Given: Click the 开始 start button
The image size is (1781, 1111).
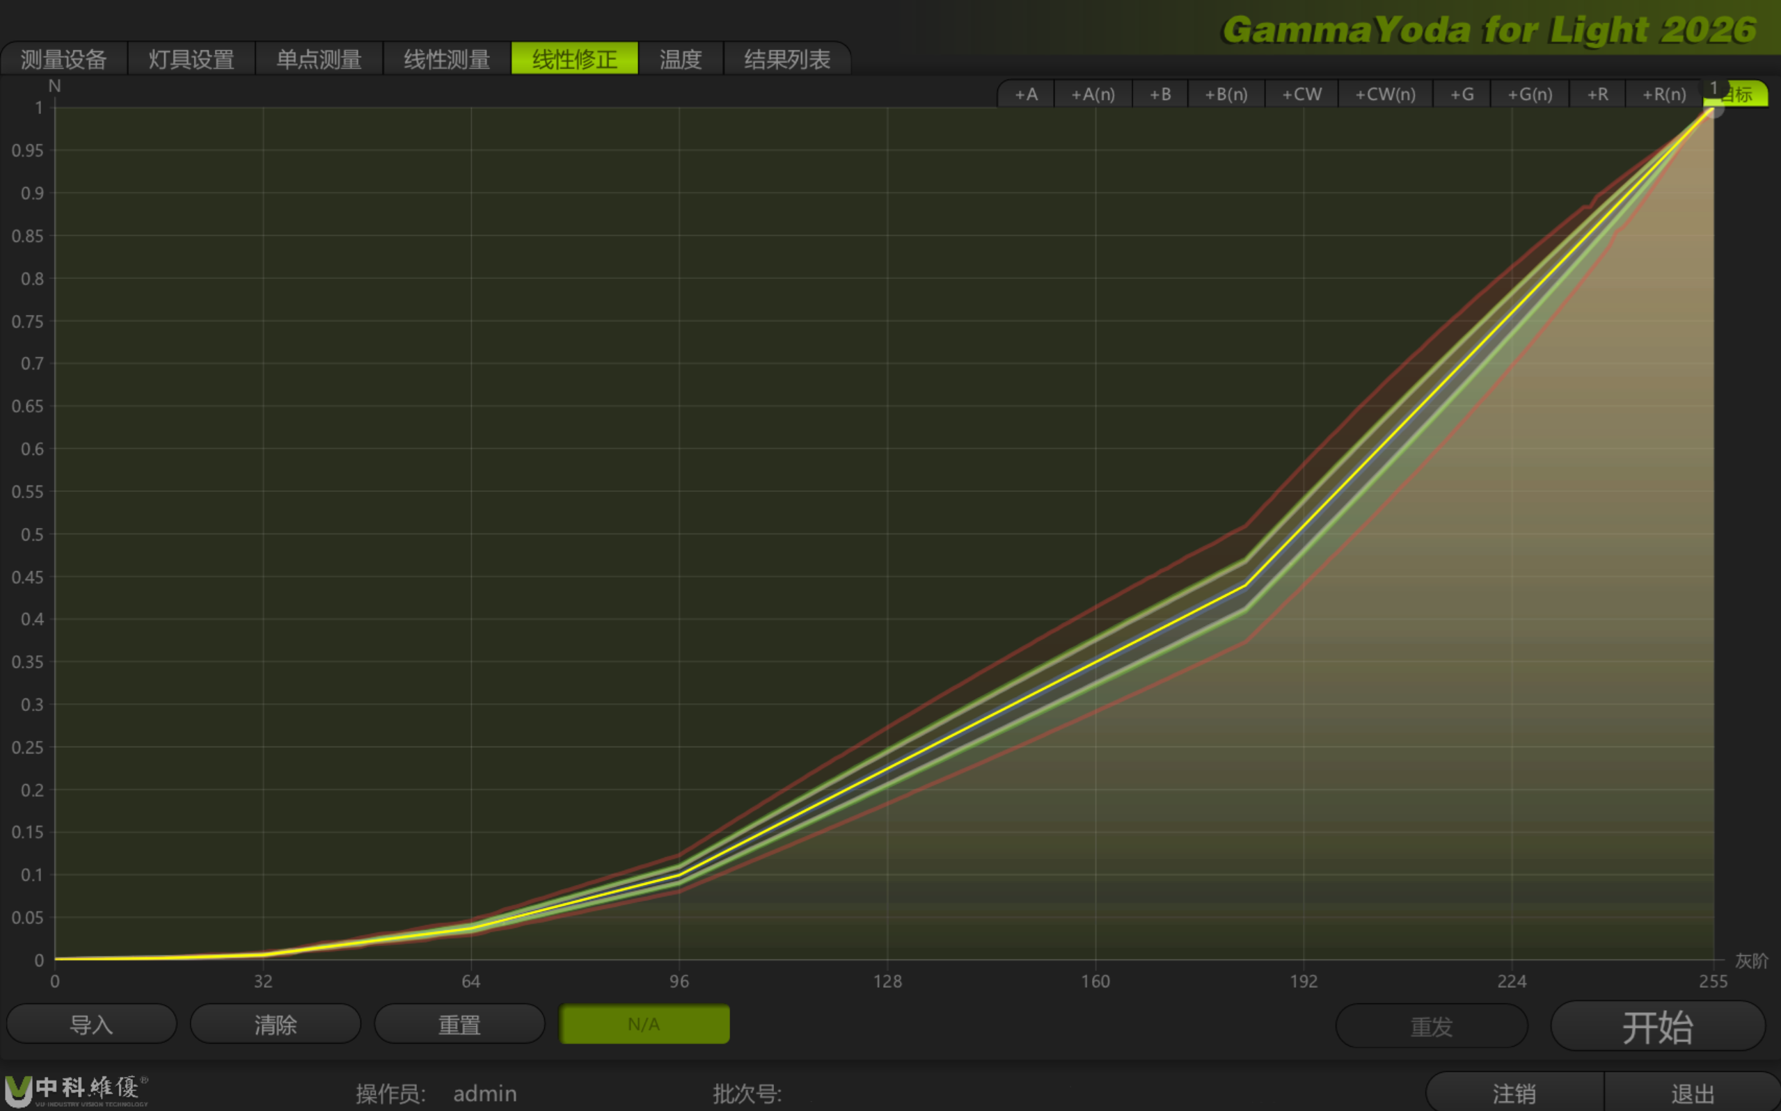Looking at the screenshot, I should click(x=1658, y=1027).
